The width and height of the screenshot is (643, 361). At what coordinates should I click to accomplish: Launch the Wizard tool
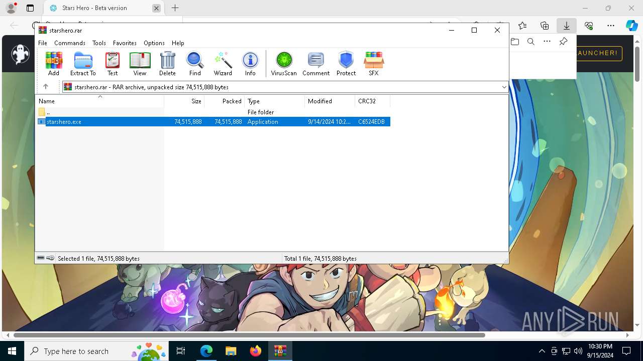[x=223, y=64]
